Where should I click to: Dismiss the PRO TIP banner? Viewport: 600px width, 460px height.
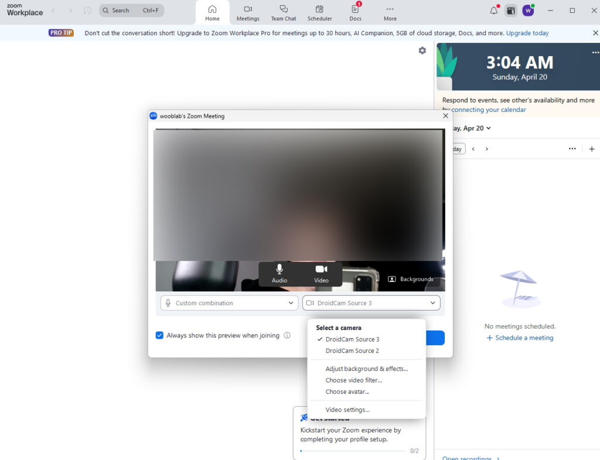pos(595,33)
